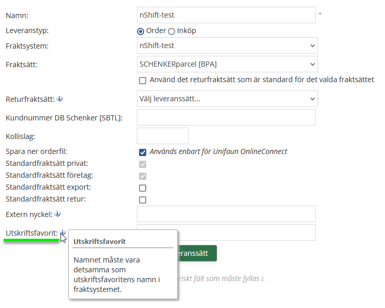Image resolution: width=385 pixels, height=308 pixels.
Task: Click the info icon beside Utskriftsfavorit
Action: [x=62, y=233]
